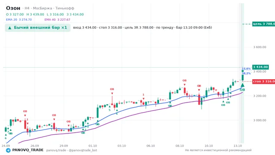Image resolution: width=275 pixels, height=155 pixels.
Task: Click the green triangle in the Бычий внешний бар badge
Action: (x=10, y=28)
